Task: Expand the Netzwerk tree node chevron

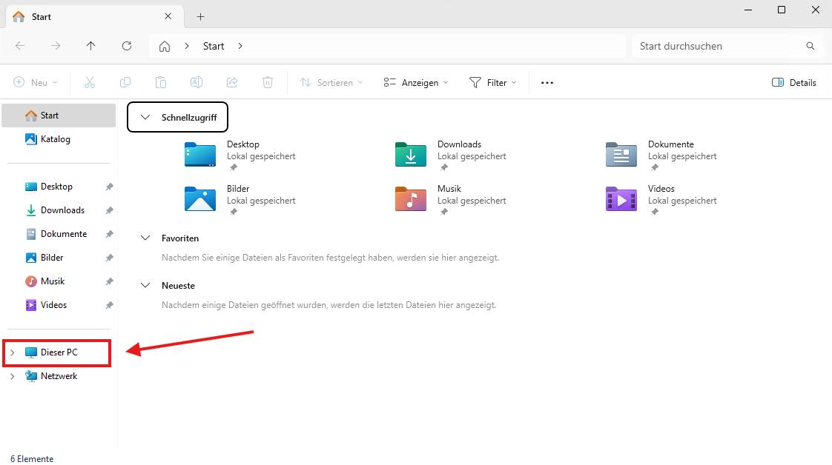Action: point(12,376)
